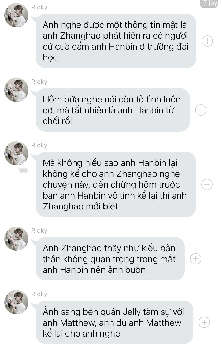Tap the typing dots icon under Ricky's third avatar

coord(23,170)
